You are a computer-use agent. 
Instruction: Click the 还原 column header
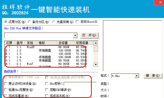click(10, 43)
